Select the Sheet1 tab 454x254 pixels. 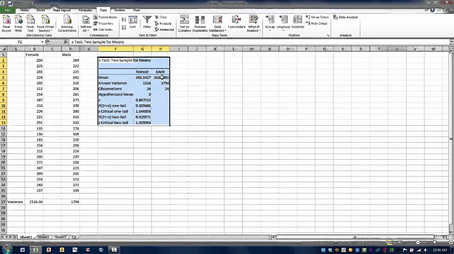click(x=26, y=237)
